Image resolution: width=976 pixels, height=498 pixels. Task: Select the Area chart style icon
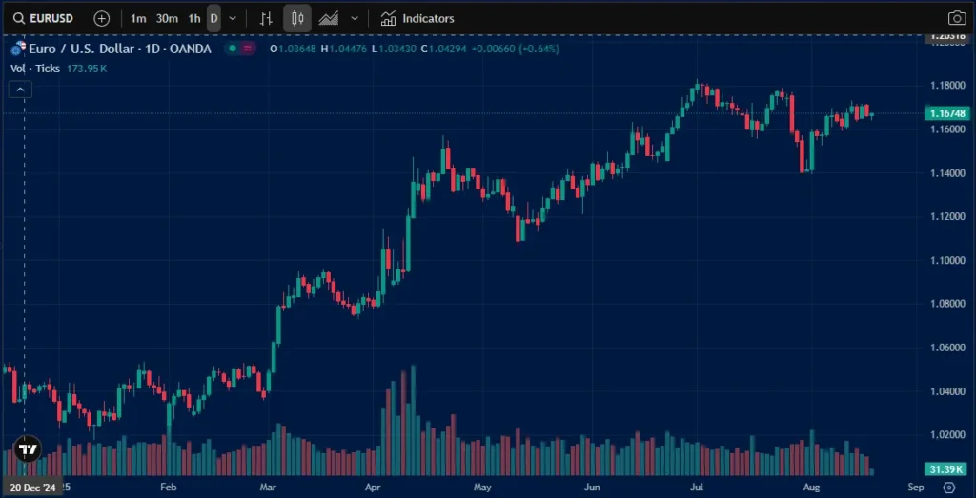[x=329, y=18]
